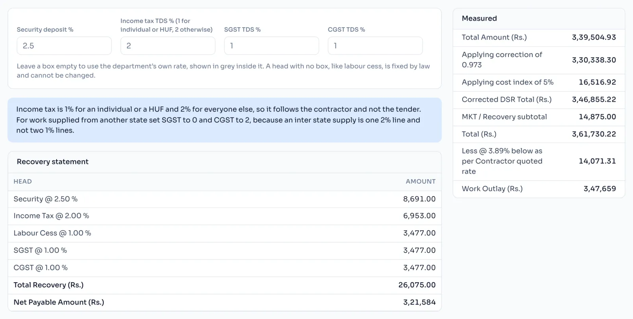Click the 'SGST @ 1.00 %' row label
The width and height of the screenshot is (633, 319).
point(40,251)
